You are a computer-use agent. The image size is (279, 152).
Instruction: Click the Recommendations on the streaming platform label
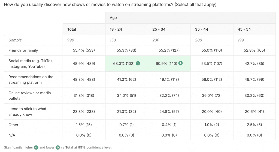[x=31, y=80]
